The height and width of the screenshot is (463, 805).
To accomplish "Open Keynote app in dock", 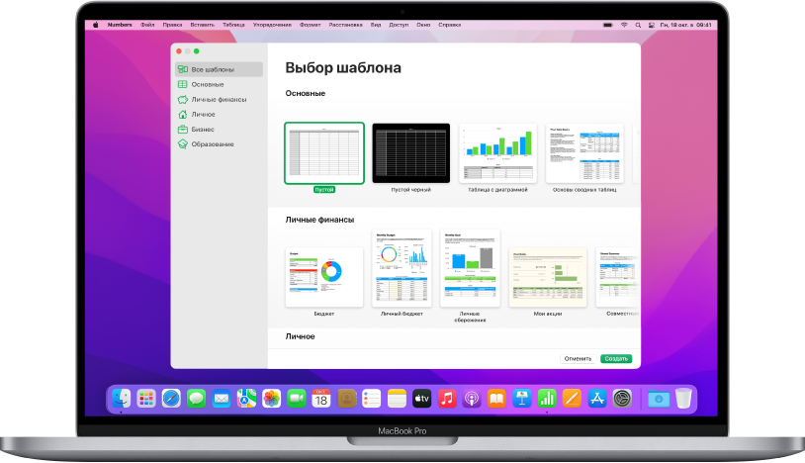I will coord(521,399).
